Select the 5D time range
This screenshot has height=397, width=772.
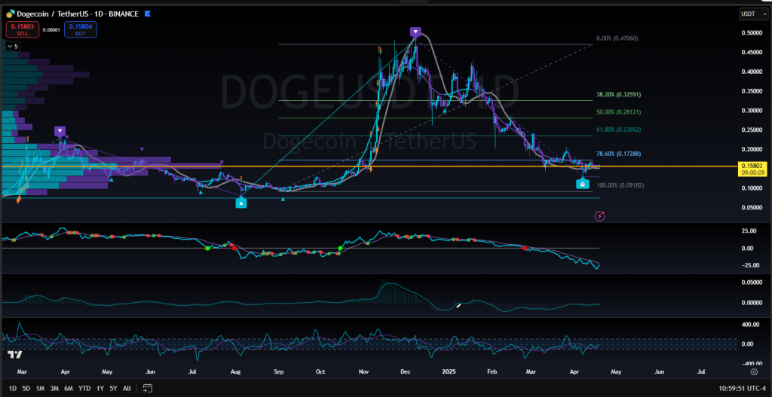coord(26,388)
